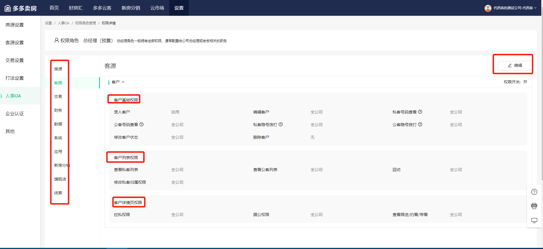Go to 企业认证 in left sidebar

[15, 114]
